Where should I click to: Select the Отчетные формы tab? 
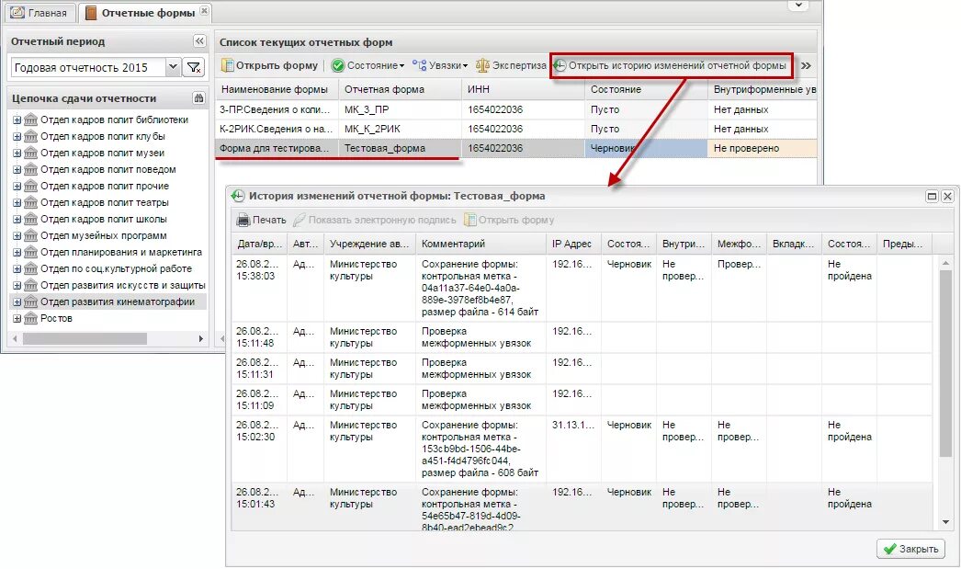click(141, 13)
